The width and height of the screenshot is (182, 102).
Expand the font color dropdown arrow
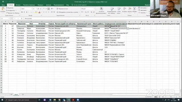click(x=41, y=12)
